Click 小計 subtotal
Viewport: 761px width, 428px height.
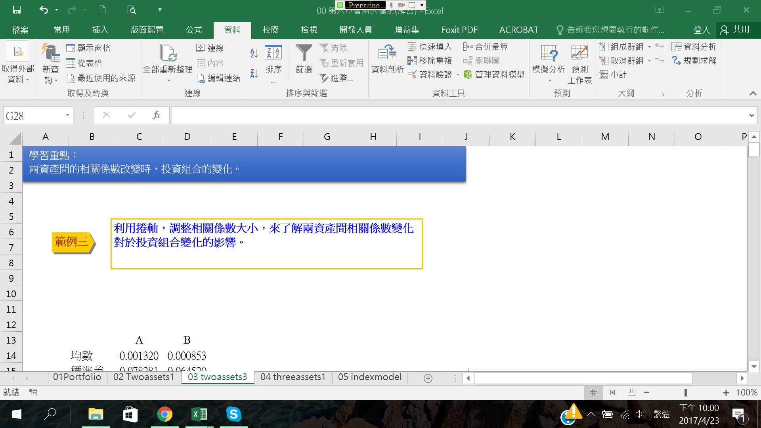point(613,75)
